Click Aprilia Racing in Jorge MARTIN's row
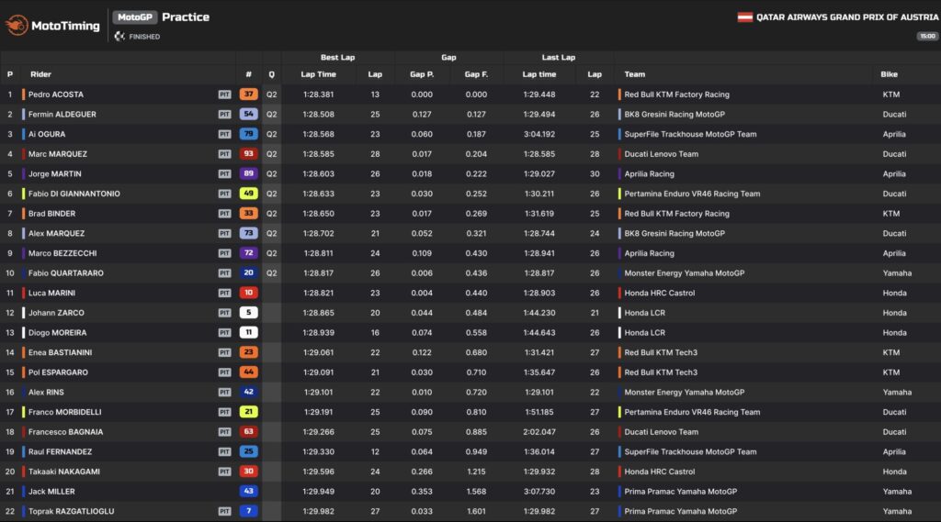Screen dimensions: 941x522 pyautogui.click(x=650, y=173)
